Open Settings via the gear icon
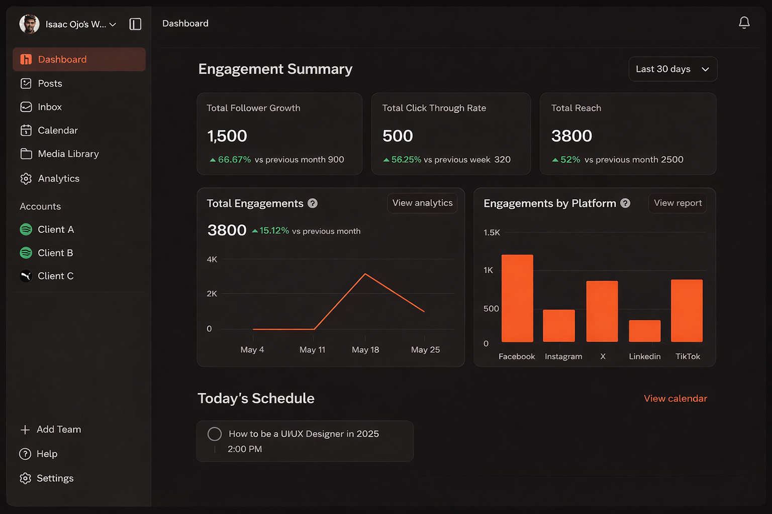Screen dimensions: 772x514 pyautogui.click(x=25, y=478)
